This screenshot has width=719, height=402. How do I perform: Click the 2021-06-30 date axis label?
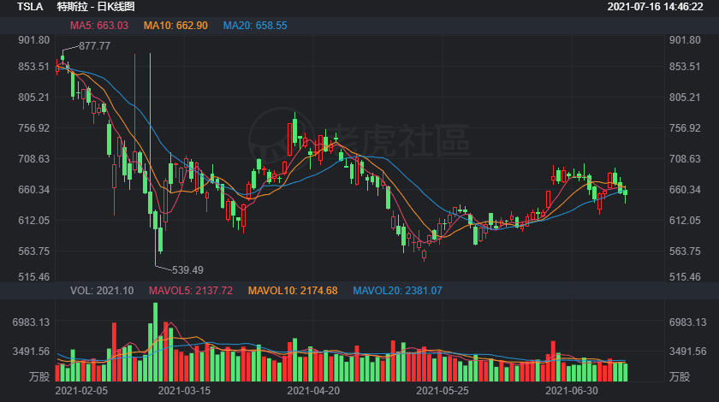[x=572, y=391]
